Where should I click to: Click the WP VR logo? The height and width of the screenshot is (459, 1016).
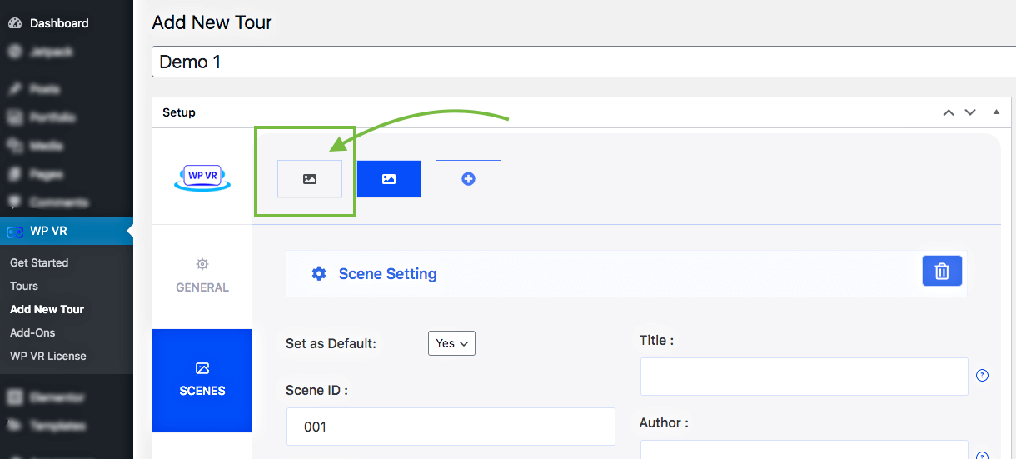(202, 177)
